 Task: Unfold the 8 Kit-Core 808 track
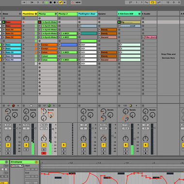(139, 14)
